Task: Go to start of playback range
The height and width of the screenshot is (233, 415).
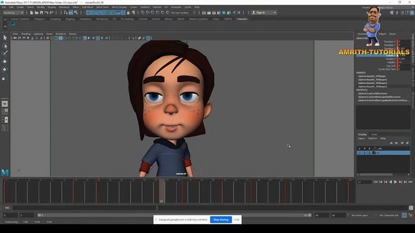Action: click(x=375, y=182)
